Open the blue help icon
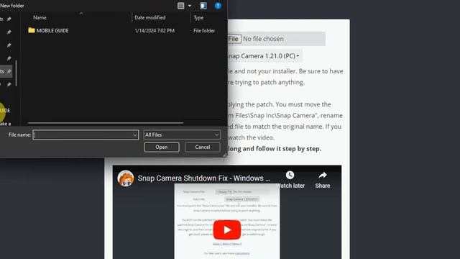Screen dimensions: 460x259 (218, 6)
